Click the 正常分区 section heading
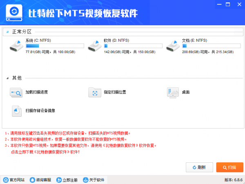245x184 pixels. [22, 32]
